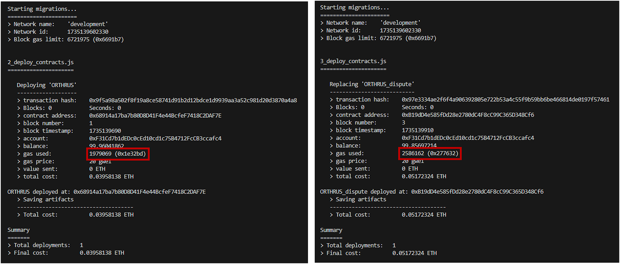Click 'Starting migrations...' in the right terminal

click(x=354, y=7)
